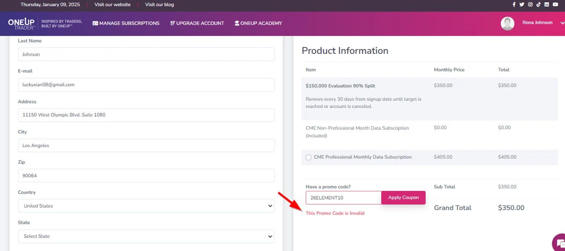Click the Grand Total amount $350.00
The height and width of the screenshot is (251, 565).
(511, 208)
